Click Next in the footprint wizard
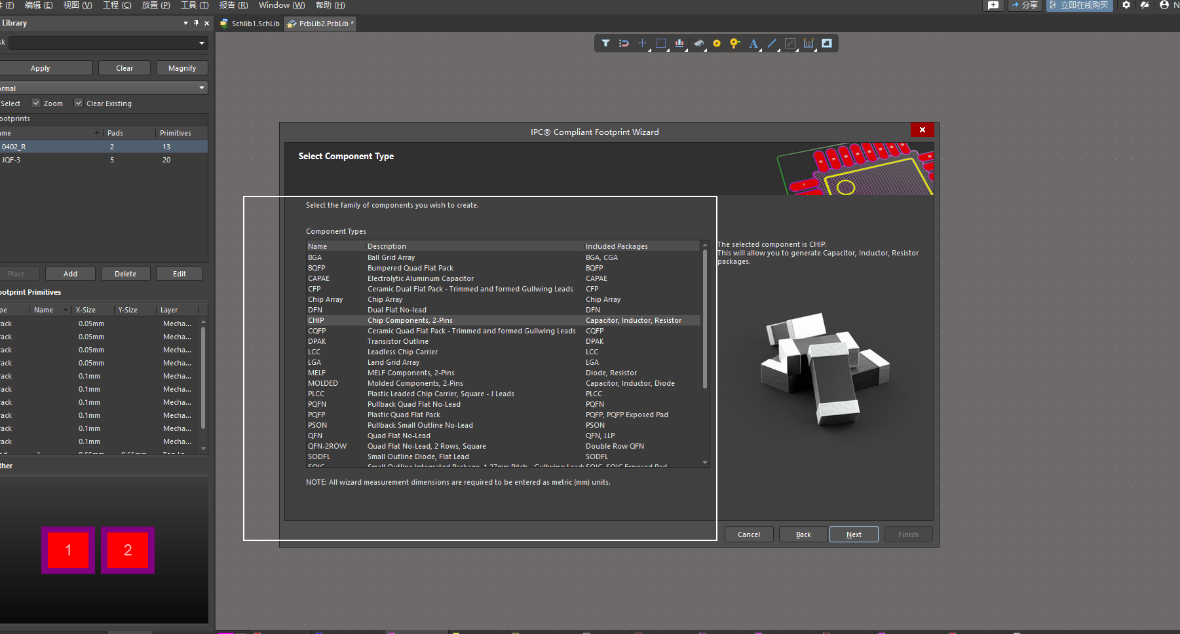 click(853, 534)
